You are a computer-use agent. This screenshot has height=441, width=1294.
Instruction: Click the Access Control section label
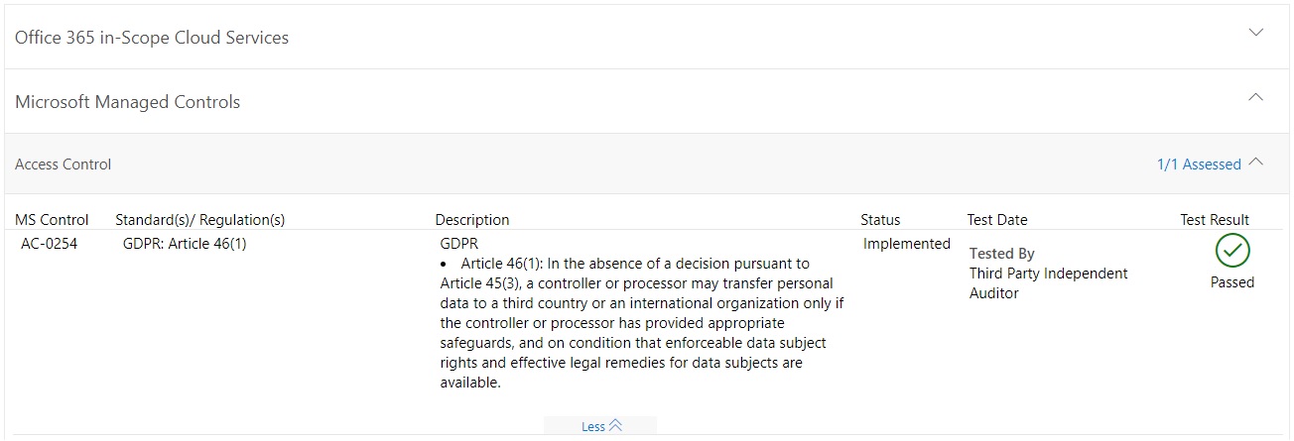[64, 165]
